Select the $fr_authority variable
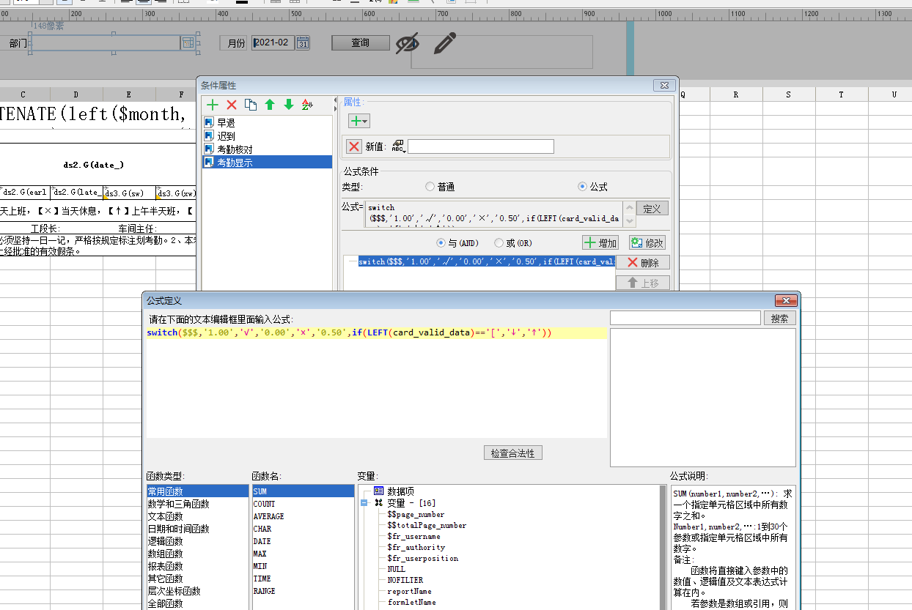This screenshot has height=610, width=912. 416,547
